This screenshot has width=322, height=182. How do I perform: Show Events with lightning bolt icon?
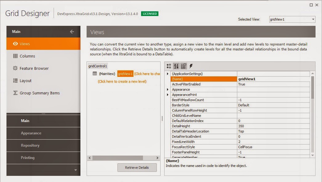pos(191,66)
